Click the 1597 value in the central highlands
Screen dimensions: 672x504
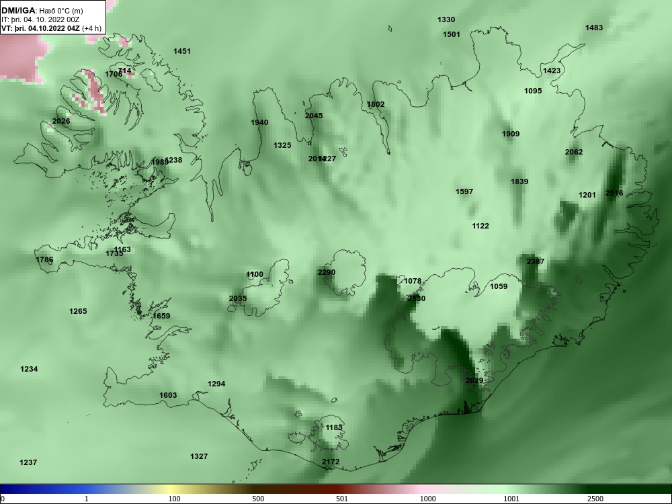(x=464, y=192)
